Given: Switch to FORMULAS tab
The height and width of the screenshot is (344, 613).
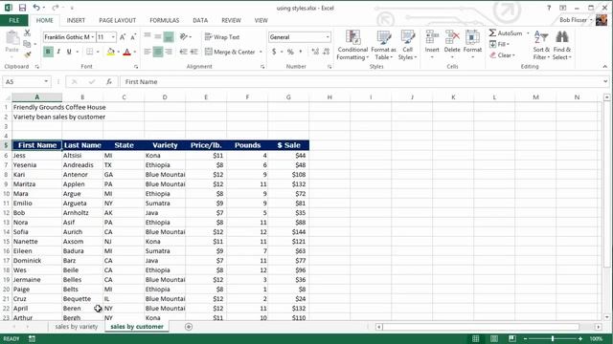Looking at the screenshot, I should [164, 20].
